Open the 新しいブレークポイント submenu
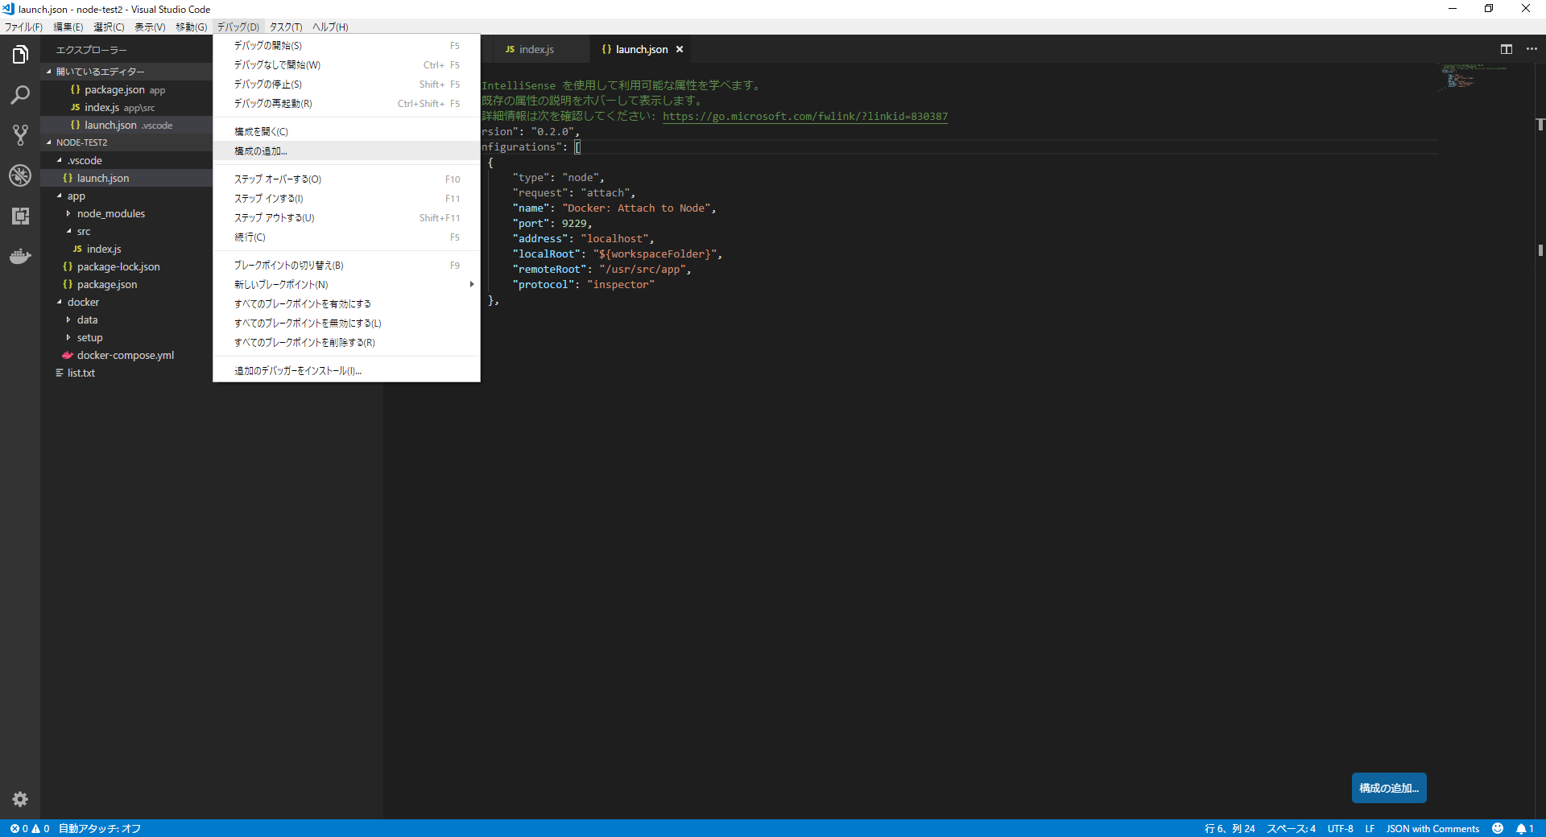Image resolution: width=1546 pixels, height=837 pixels. click(x=281, y=284)
